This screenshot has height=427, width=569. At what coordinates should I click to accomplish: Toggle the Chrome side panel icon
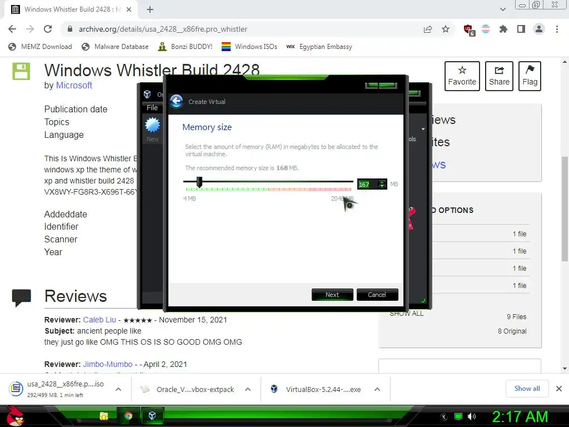[x=521, y=29]
